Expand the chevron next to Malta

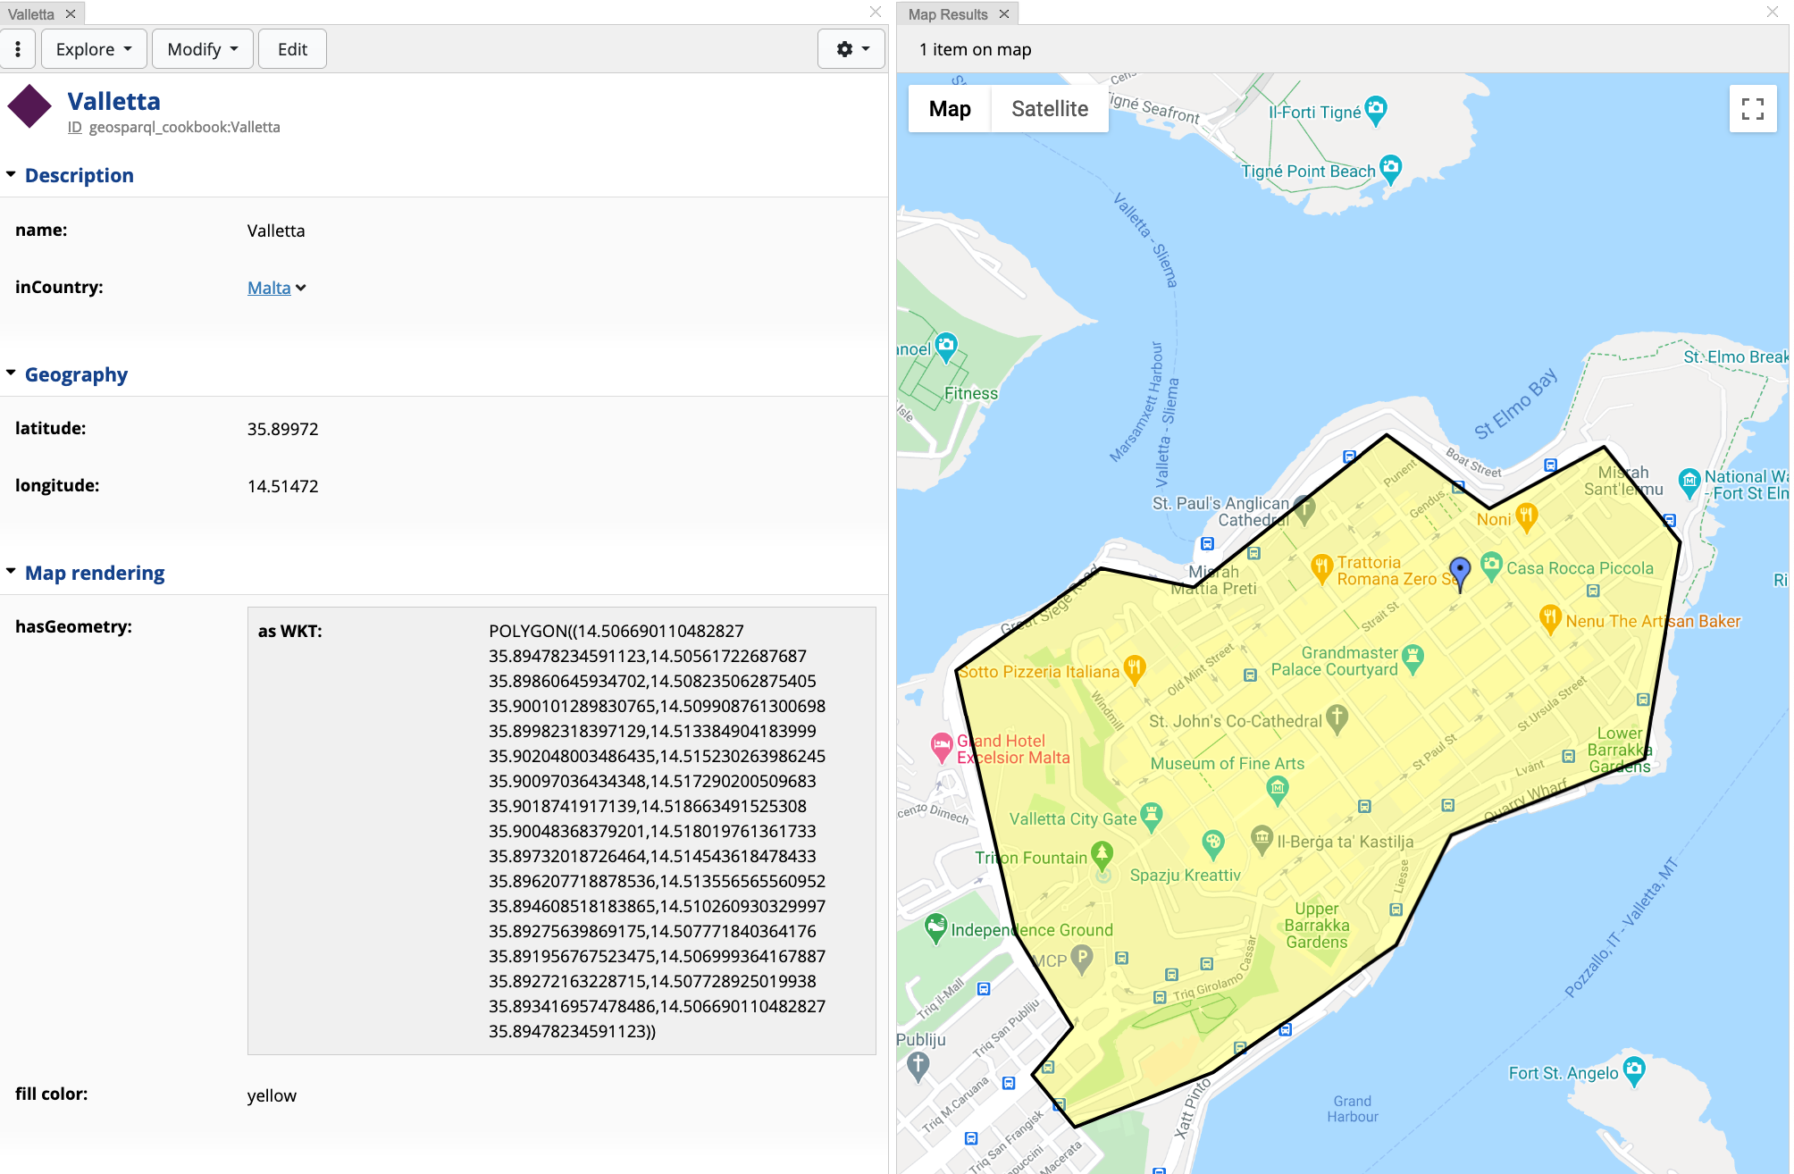point(301,288)
